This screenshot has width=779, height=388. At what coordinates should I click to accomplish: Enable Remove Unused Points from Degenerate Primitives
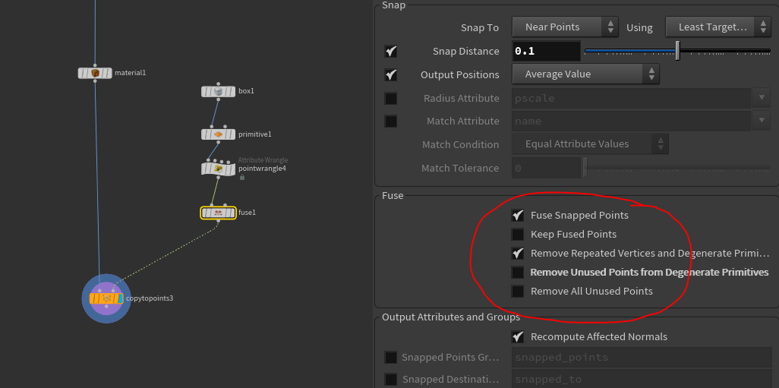[518, 273]
